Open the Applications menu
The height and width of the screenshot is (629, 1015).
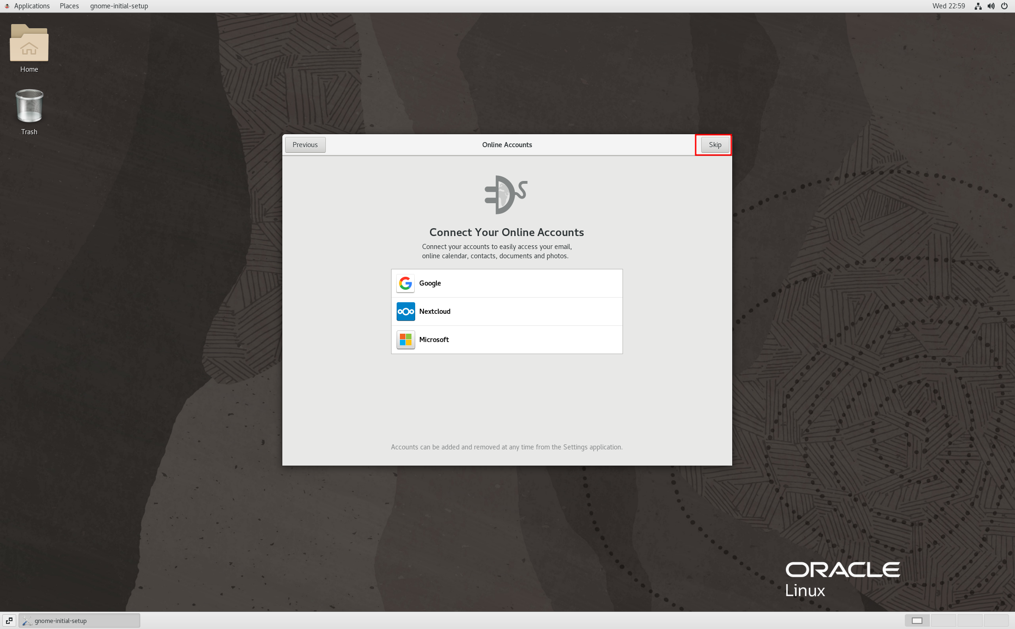(31, 6)
